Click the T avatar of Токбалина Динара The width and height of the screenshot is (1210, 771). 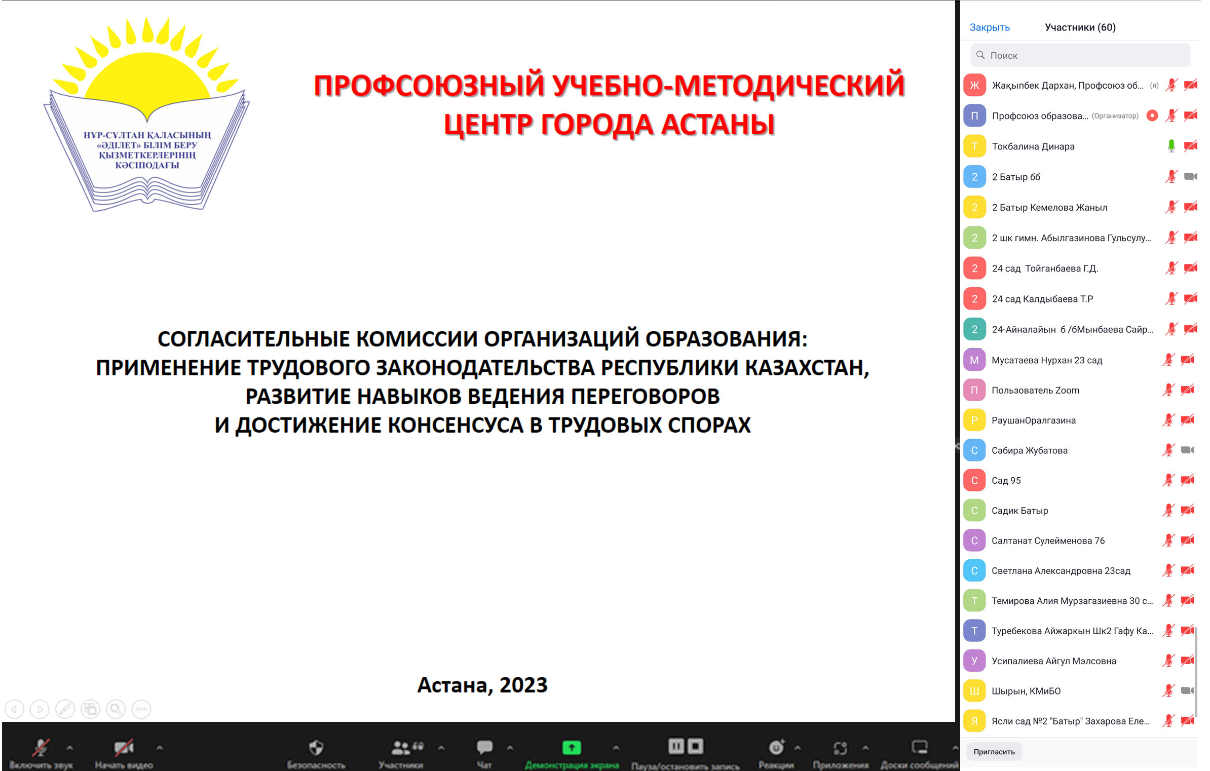pyautogui.click(x=974, y=146)
